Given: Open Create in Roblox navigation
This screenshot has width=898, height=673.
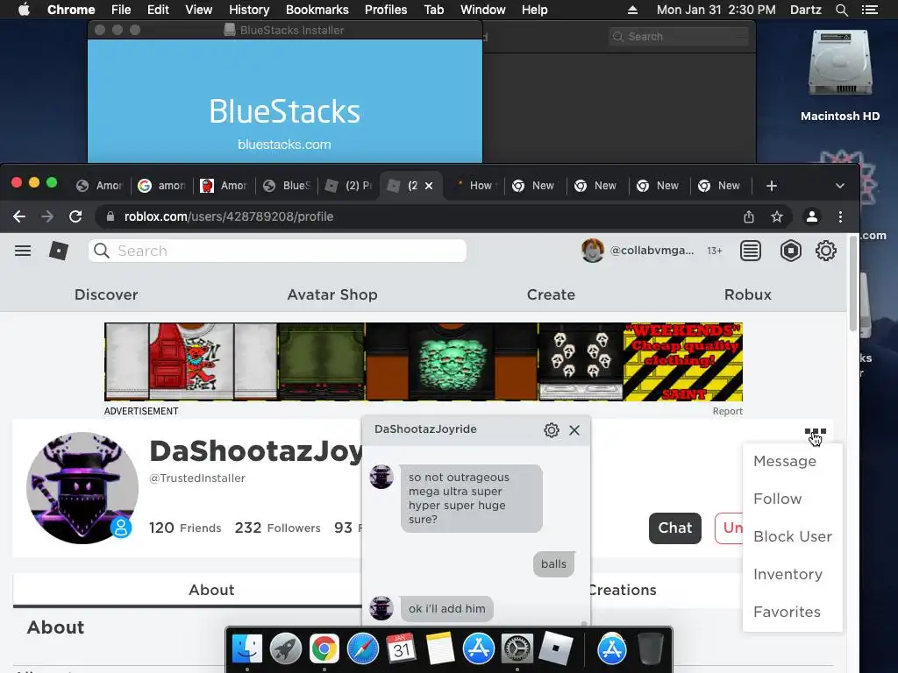Looking at the screenshot, I should coord(551,294).
